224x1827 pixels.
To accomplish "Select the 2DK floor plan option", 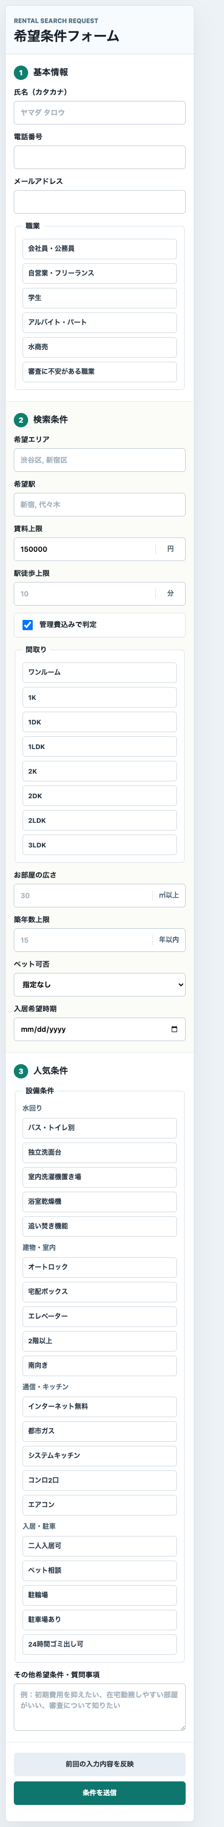I will click(99, 796).
